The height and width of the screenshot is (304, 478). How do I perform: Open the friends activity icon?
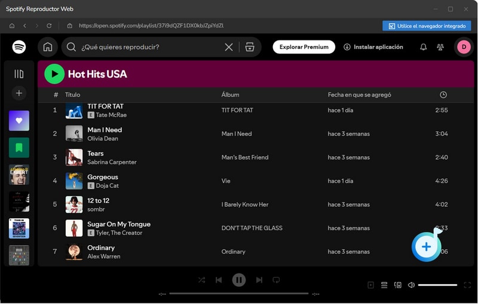(441, 47)
